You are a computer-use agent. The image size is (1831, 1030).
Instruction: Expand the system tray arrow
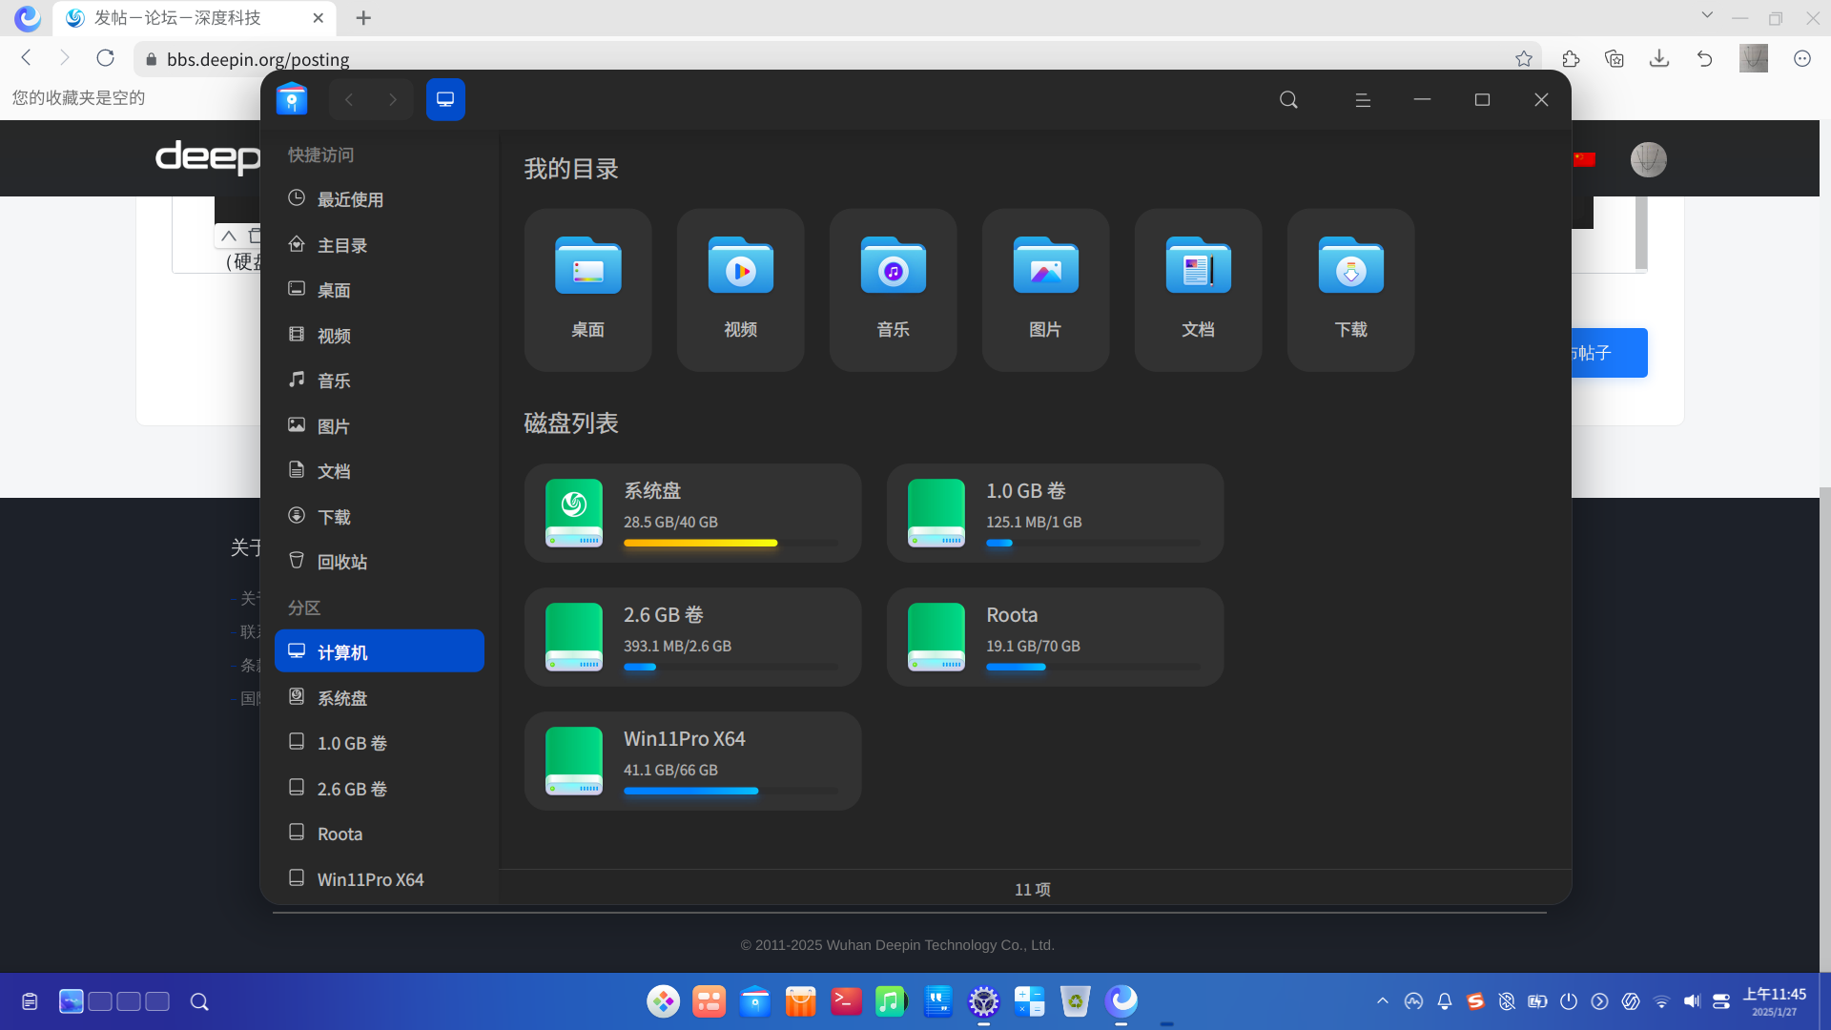[1383, 1000]
